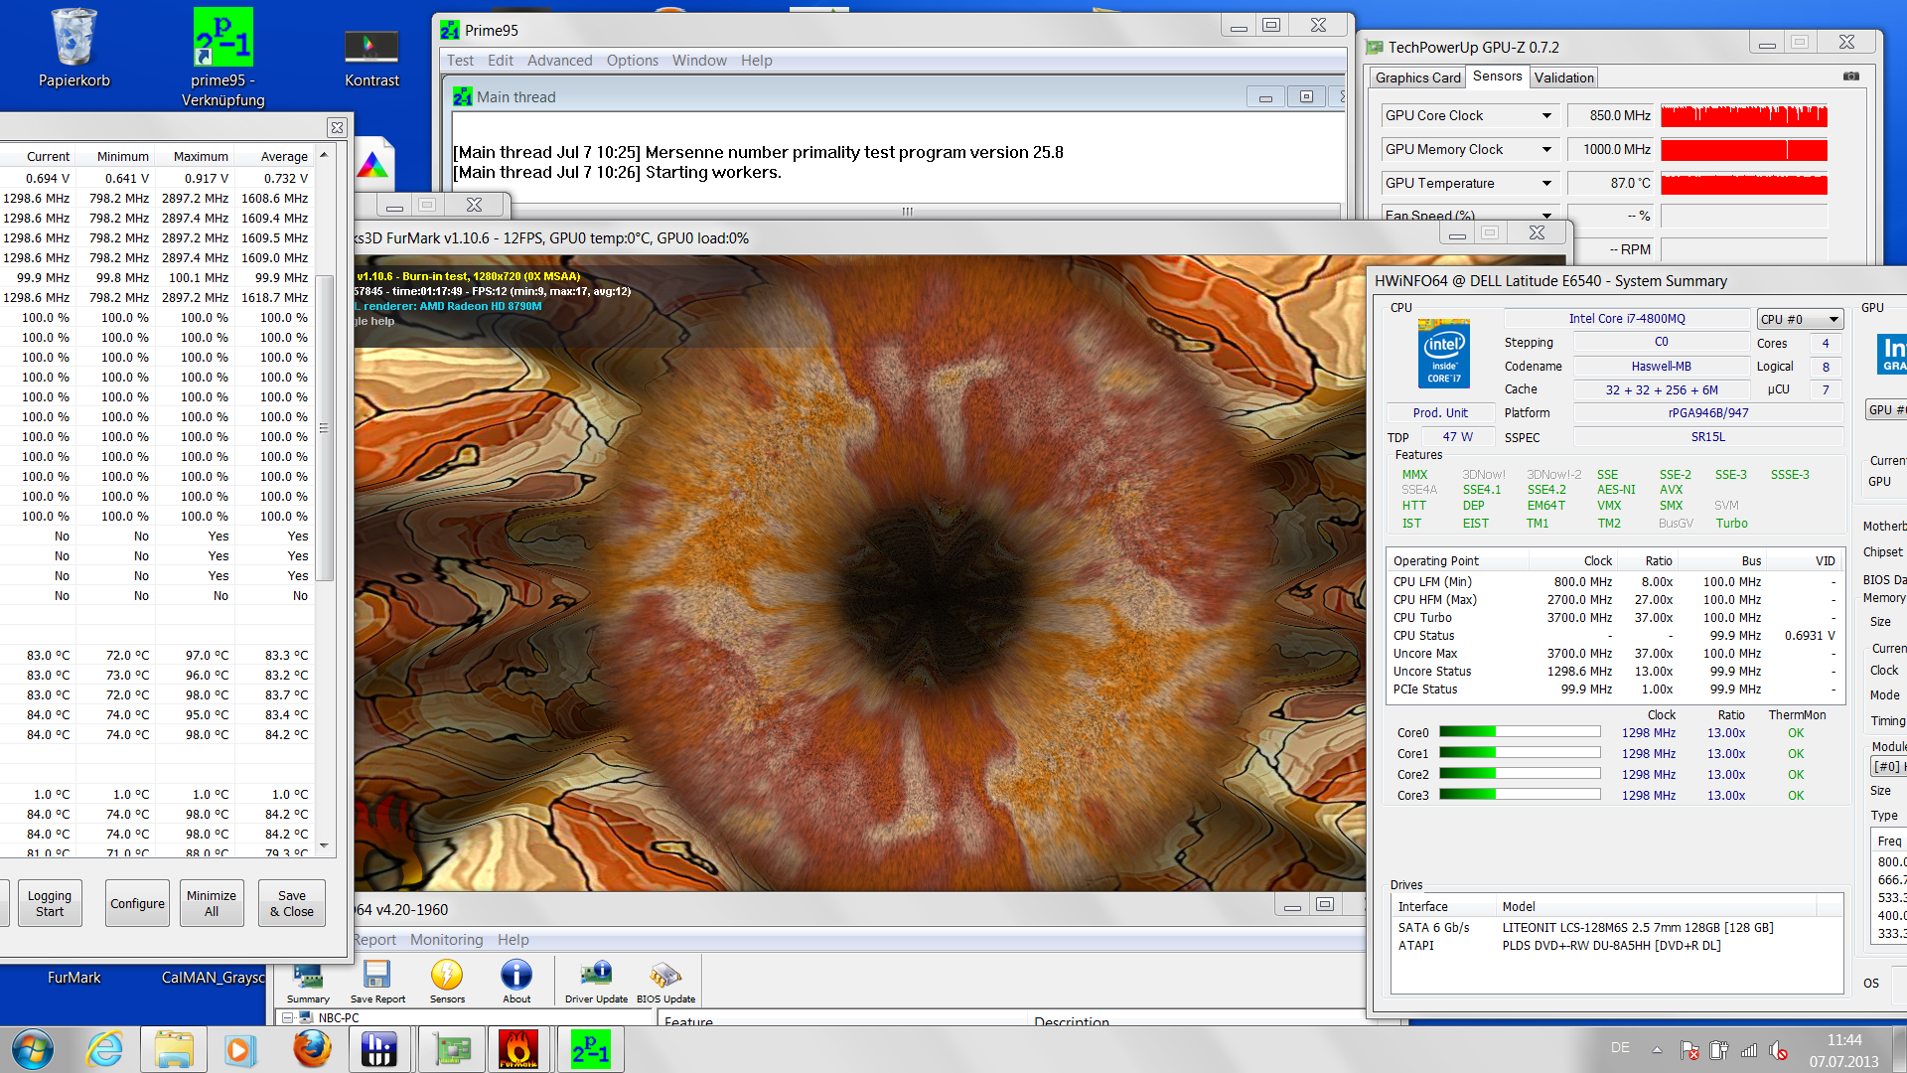The height and width of the screenshot is (1073, 1907).
Task: Click the sensor list vertical scrollbar
Action: [x=324, y=427]
